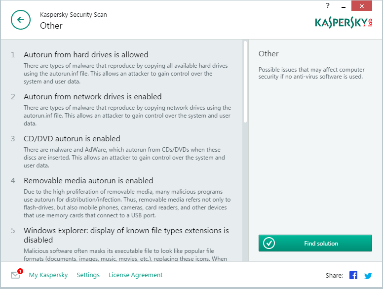Select 'Autorun from network drives is enabled' issue
383x289 pixels.
93,97
